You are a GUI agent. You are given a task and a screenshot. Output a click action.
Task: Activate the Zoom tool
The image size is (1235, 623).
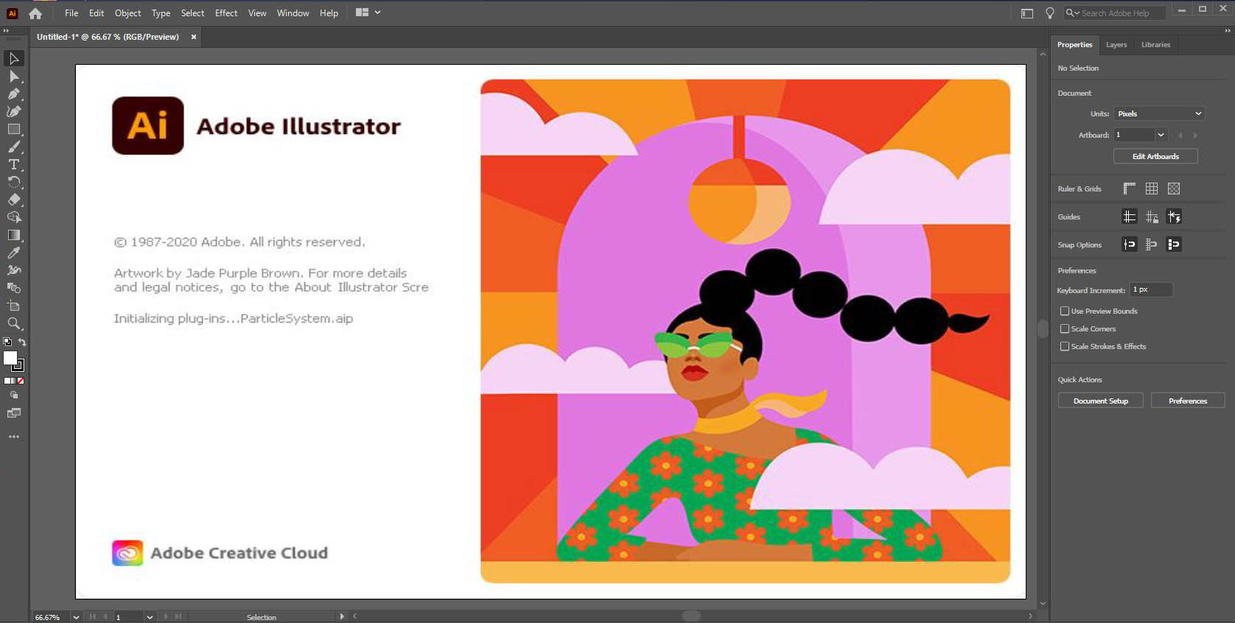click(x=13, y=323)
